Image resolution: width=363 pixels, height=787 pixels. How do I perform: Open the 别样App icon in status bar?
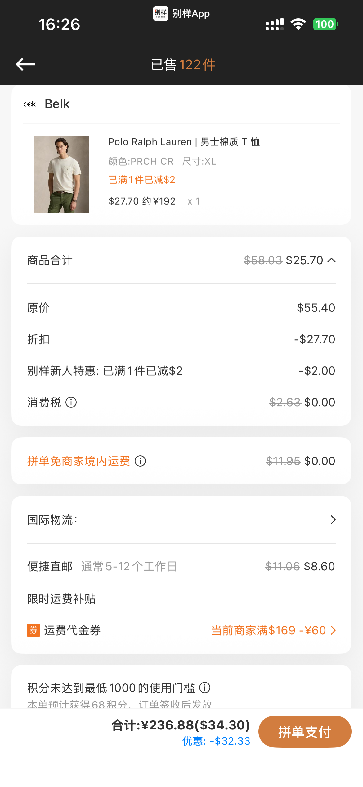pyautogui.click(x=161, y=13)
